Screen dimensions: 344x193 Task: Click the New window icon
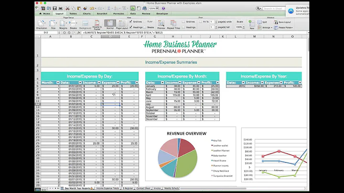point(252,24)
